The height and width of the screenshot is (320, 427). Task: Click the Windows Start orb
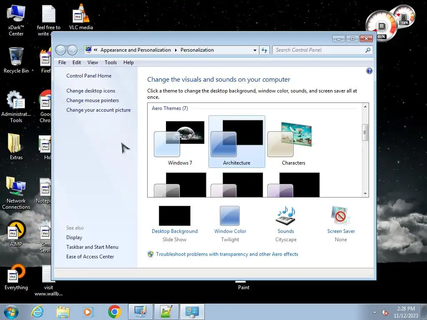11,312
